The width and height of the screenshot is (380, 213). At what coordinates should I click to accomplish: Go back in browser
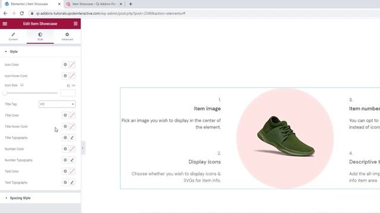[x=5, y=13]
